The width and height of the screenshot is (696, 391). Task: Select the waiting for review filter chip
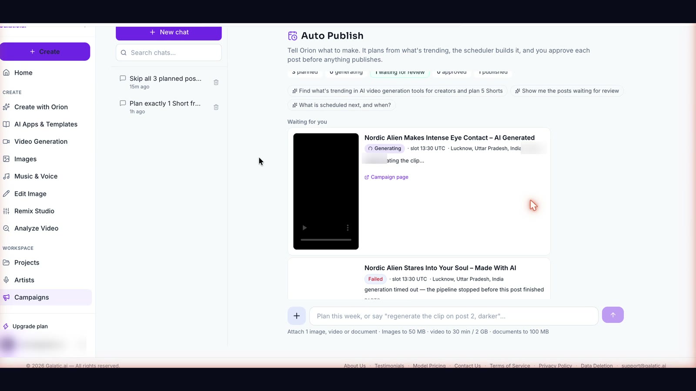coord(400,73)
